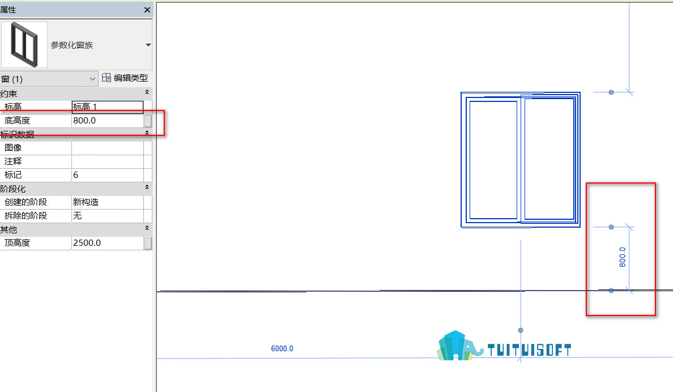Viewport: 673px width, 392px height.
Task: Open the 窗 (1) filter dropdown
Action: 49,79
